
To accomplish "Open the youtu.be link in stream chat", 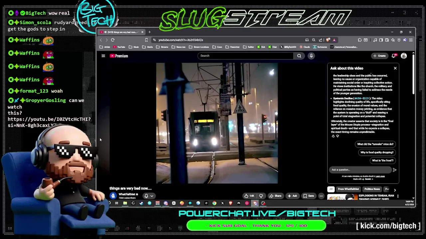I will [49, 122].
